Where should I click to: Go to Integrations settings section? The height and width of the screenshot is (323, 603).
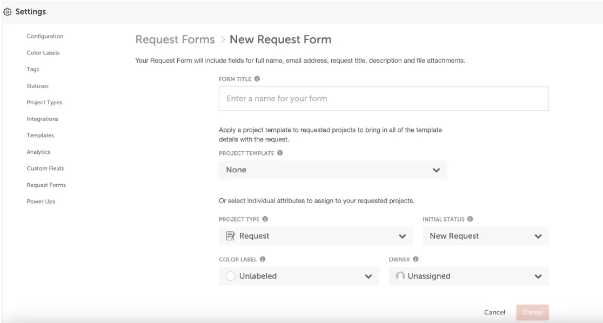pos(42,119)
